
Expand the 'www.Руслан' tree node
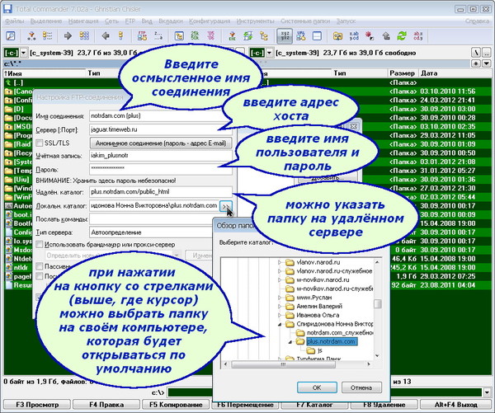click(x=280, y=298)
